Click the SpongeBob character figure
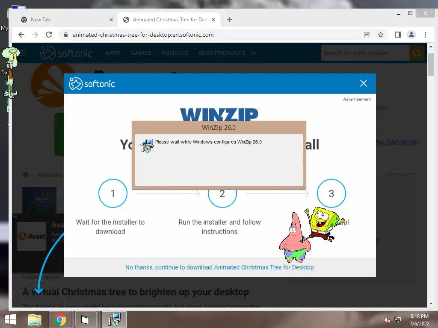This screenshot has height=328, width=438. tap(324, 224)
